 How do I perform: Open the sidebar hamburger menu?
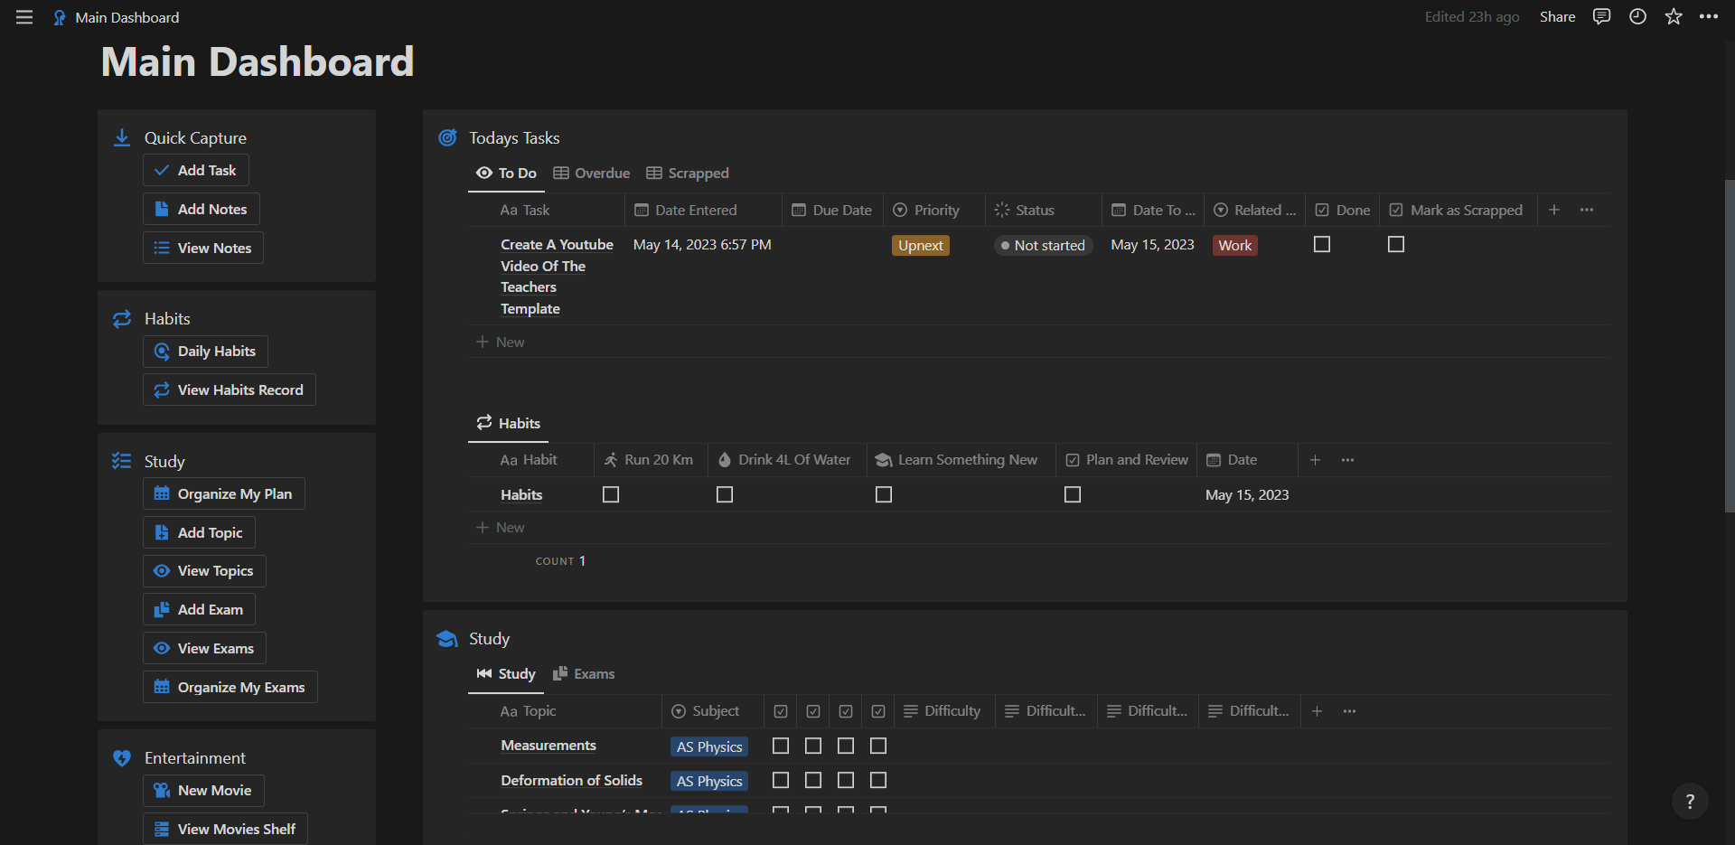click(x=24, y=17)
